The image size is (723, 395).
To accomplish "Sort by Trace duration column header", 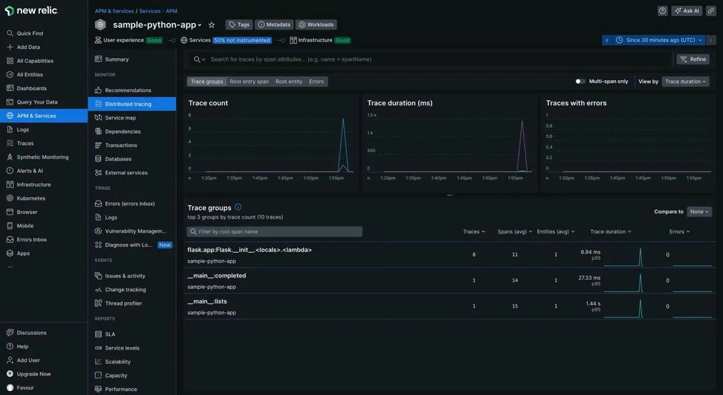I will coord(611,231).
